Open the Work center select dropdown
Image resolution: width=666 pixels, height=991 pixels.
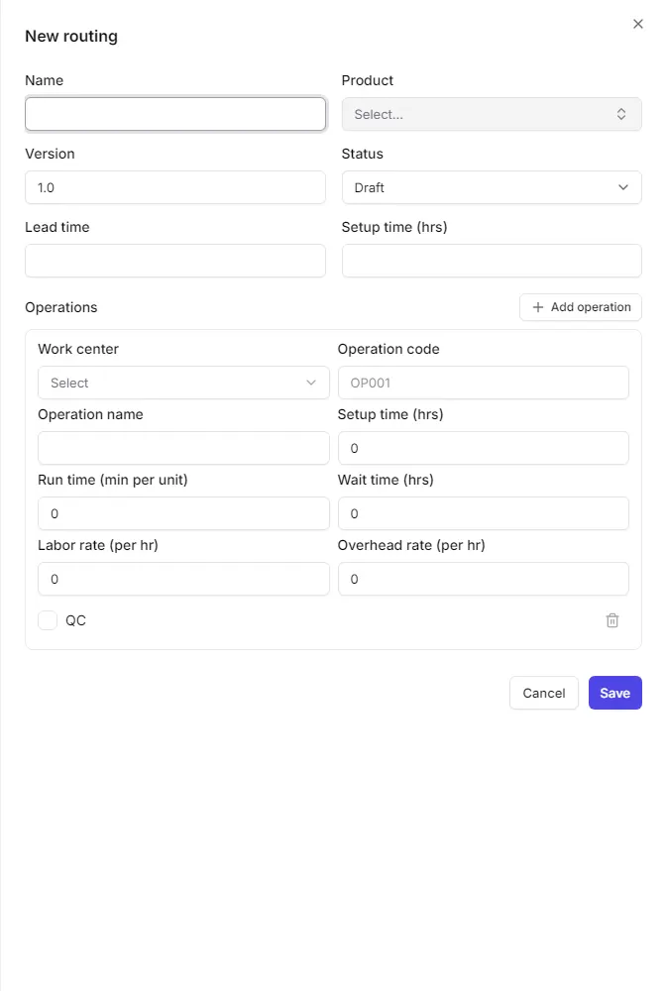tap(183, 383)
